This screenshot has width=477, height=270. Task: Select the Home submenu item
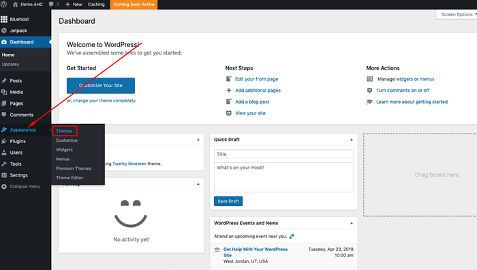pos(8,55)
